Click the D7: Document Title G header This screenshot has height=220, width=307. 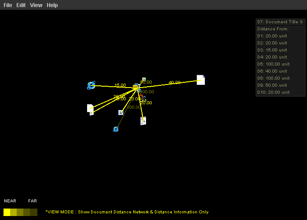(x=280, y=22)
